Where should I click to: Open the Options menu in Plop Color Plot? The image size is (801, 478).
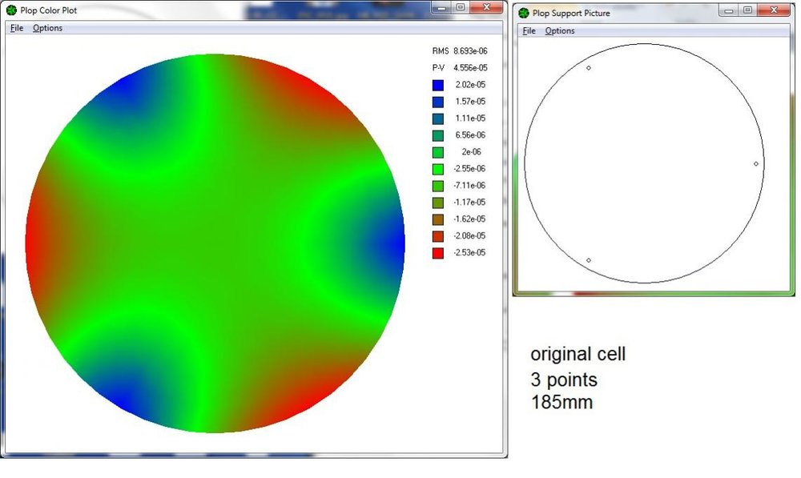[47, 28]
